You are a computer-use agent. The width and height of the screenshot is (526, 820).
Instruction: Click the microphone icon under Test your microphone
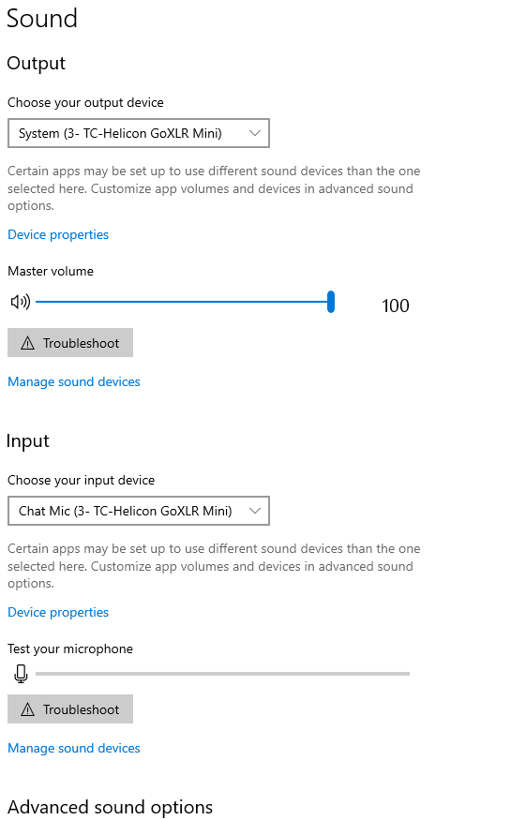21,674
